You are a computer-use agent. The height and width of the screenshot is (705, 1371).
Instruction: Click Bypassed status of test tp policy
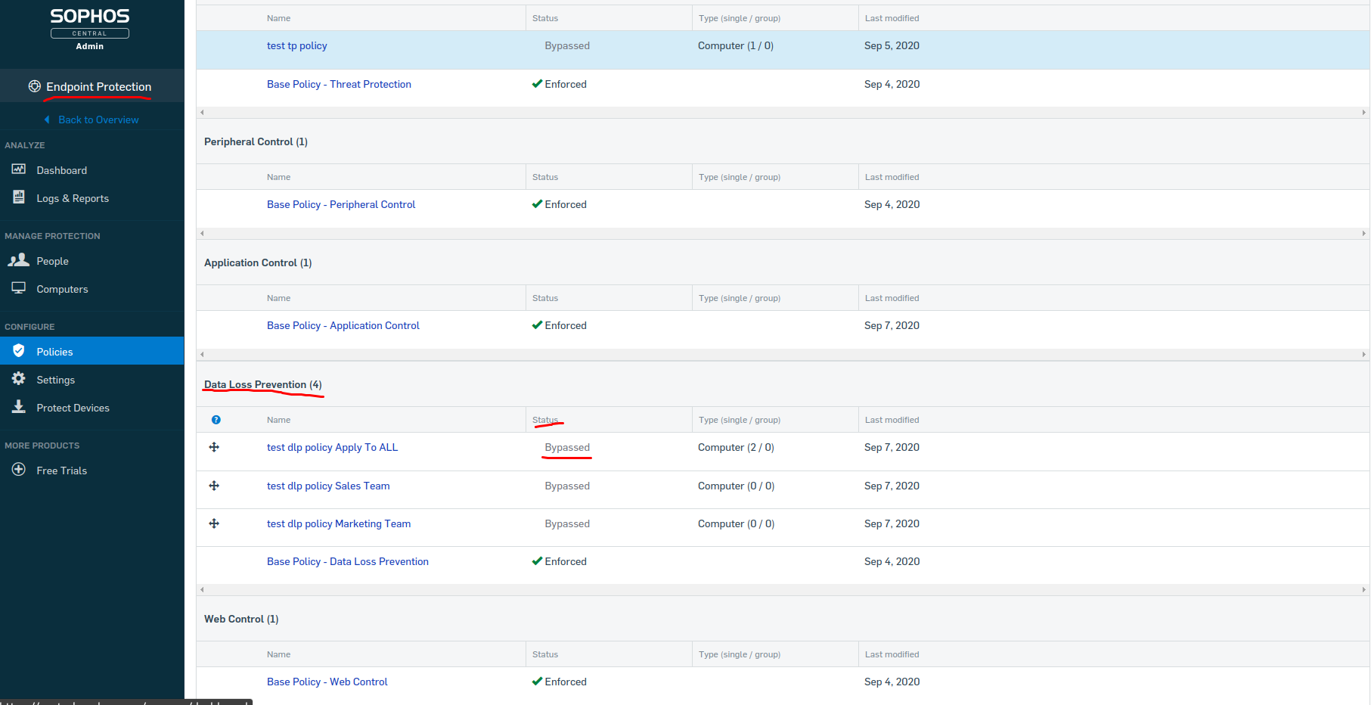(567, 45)
